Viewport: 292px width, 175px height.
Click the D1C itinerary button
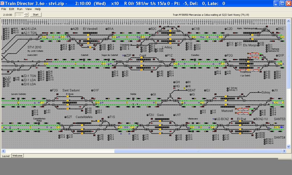(x=277, y=29)
